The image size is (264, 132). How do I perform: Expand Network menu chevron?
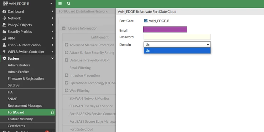52,18
